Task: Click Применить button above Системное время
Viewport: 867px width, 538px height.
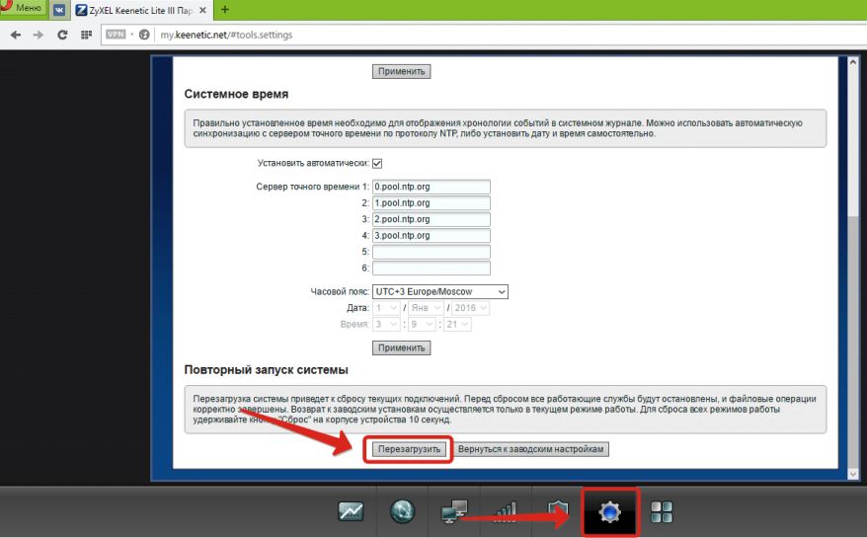Action: [402, 71]
